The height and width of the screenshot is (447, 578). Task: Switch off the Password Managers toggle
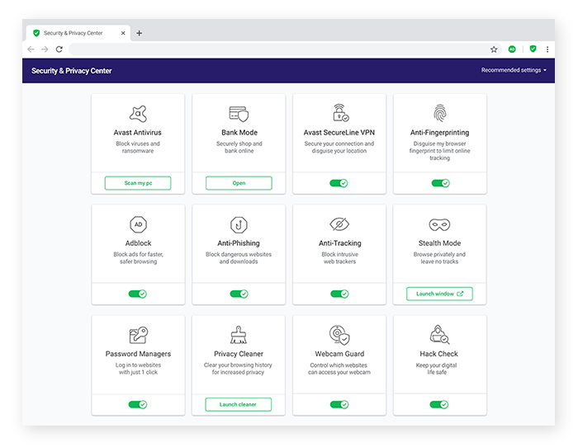pyautogui.click(x=138, y=404)
